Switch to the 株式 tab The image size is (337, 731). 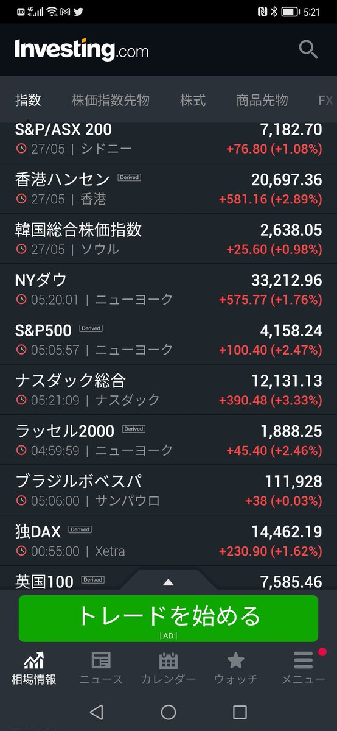193,101
